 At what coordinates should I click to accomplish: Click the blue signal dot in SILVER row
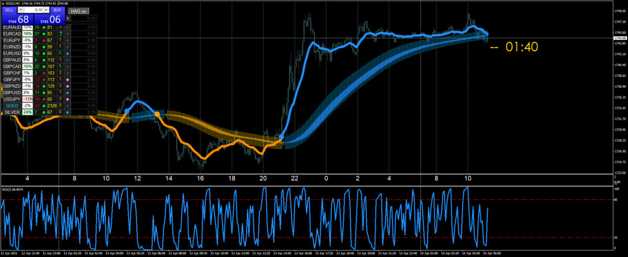tap(68, 112)
